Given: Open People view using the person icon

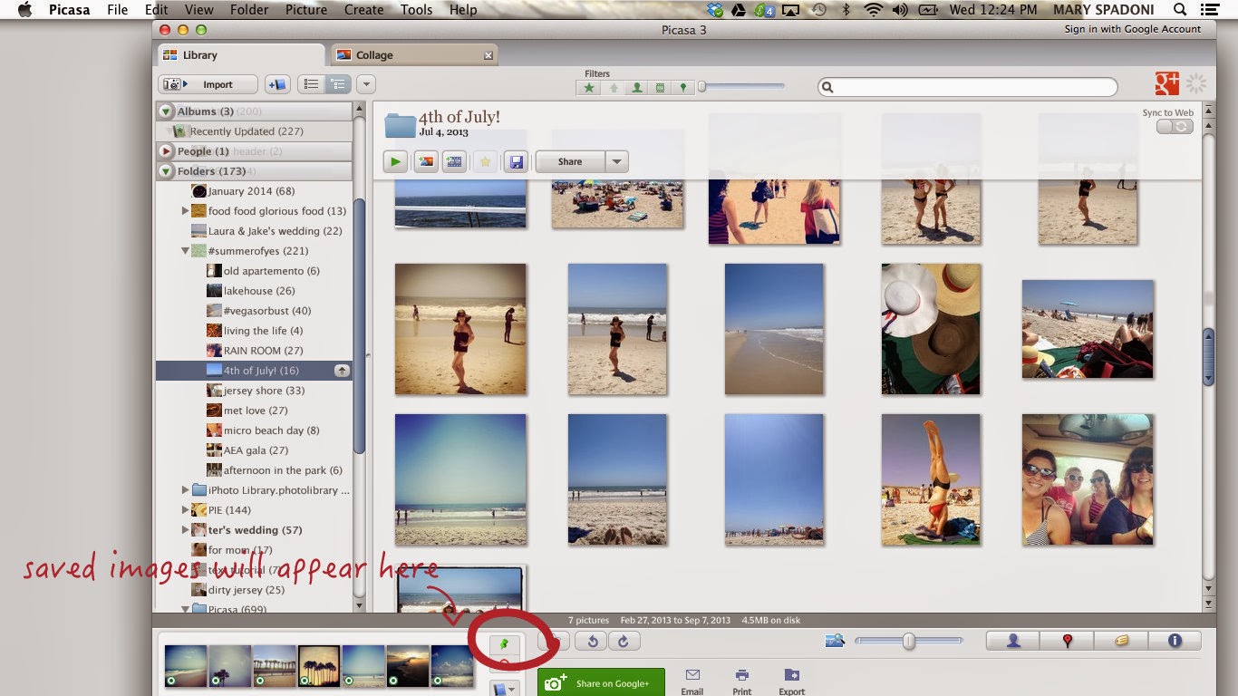Looking at the screenshot, I should 1011,641.
